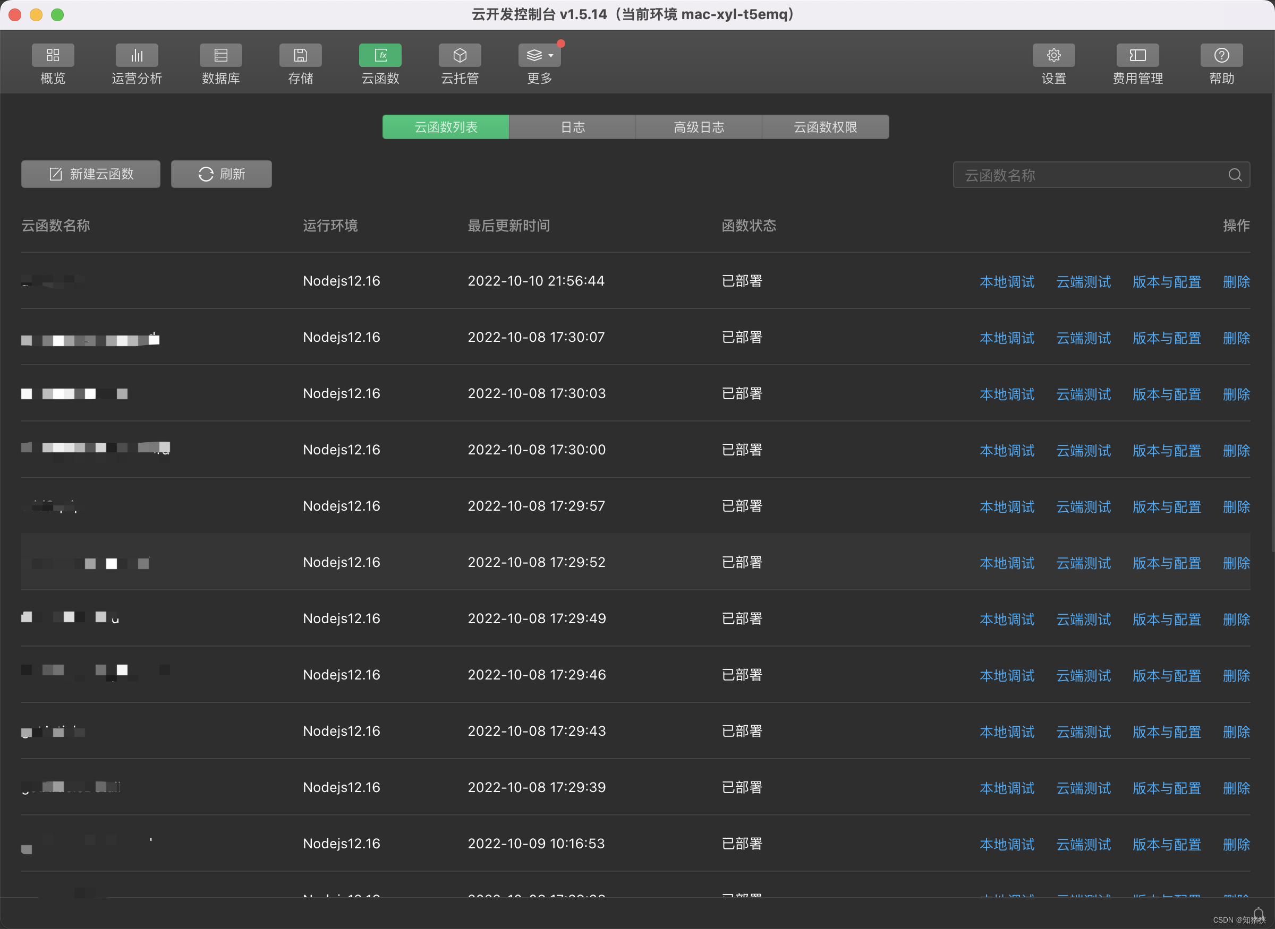
Task: Click the 2022-10-09 10:16:53 timestamp
Action: pos(535,844)
